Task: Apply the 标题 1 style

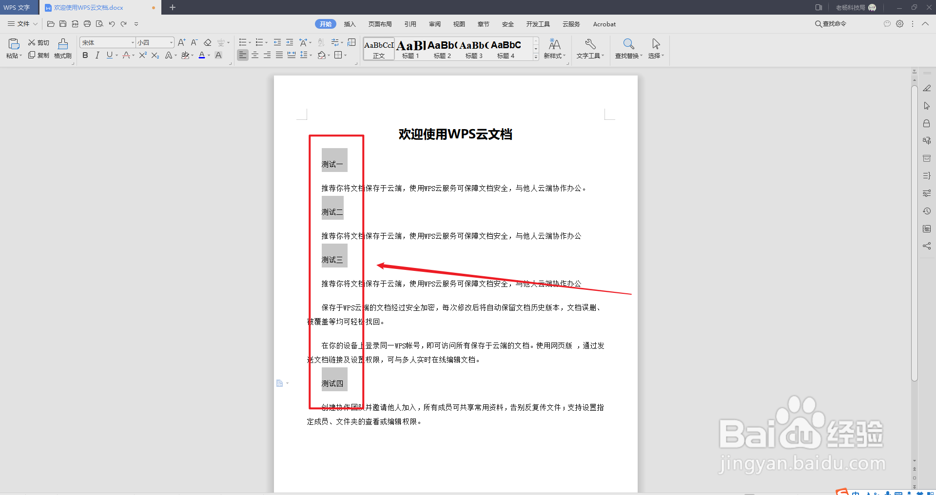Action: [x=410, y=49]
